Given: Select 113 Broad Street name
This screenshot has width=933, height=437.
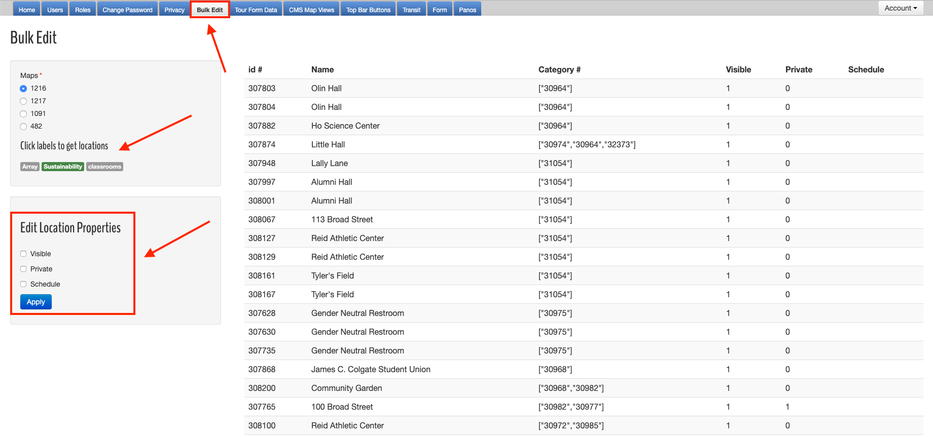Looking at the screenshot, I should click(x=342, y=219).
